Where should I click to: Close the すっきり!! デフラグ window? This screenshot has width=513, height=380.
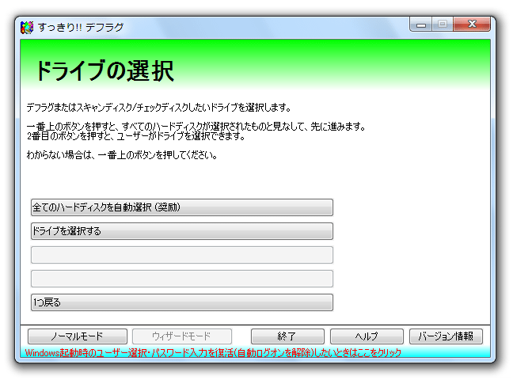(472, 25)
